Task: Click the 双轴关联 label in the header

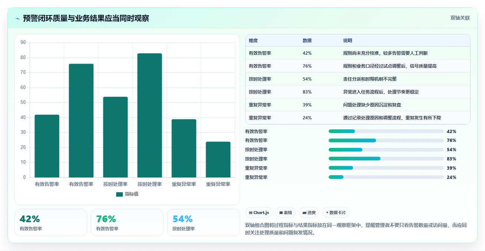Action: (460, 18)
